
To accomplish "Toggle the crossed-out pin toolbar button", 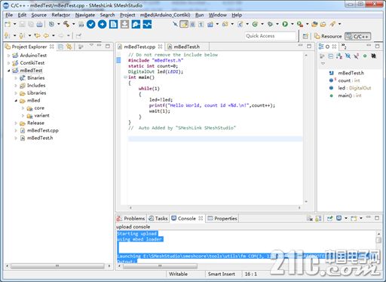I will tap(175, 24).
